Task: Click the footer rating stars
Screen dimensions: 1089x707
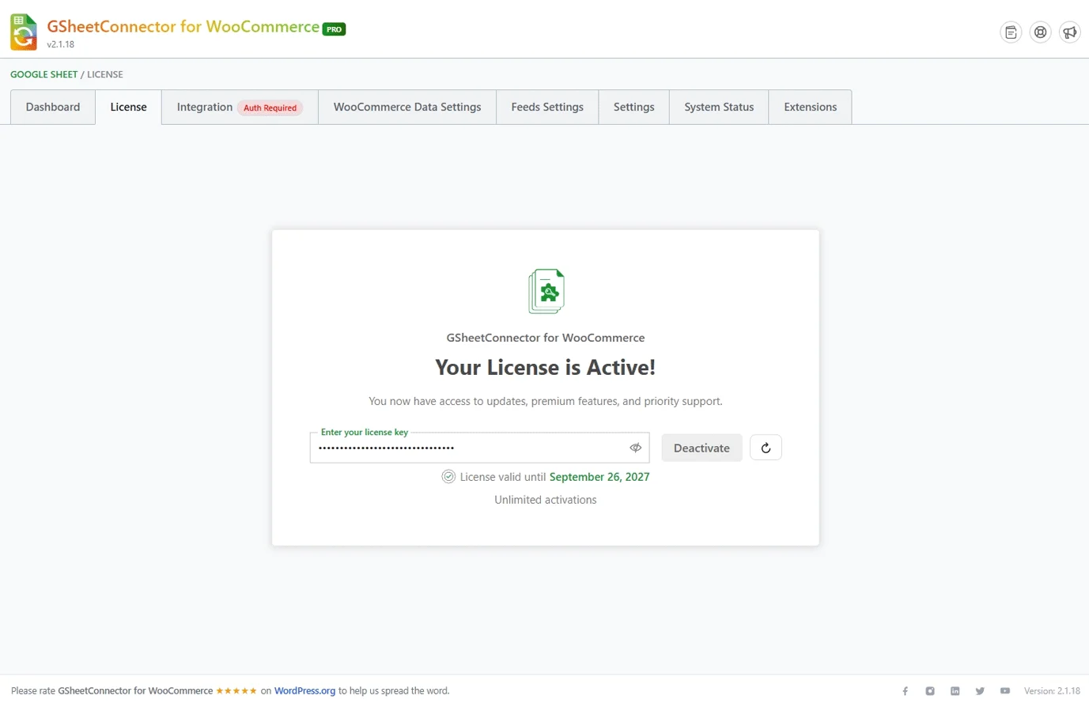Action: [x=236, y=691]
